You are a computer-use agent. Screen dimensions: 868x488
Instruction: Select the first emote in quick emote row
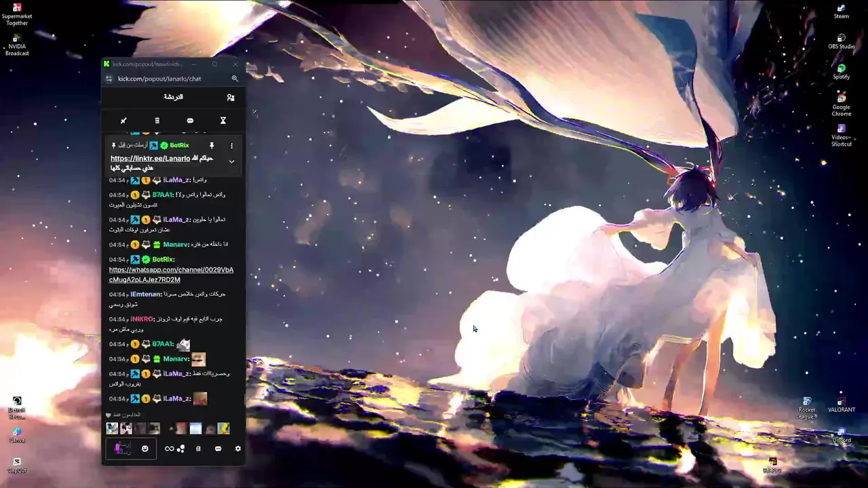112,428
